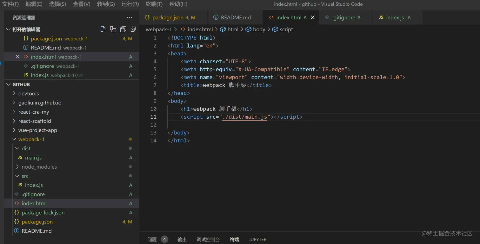The height and width of the screenshot is (244, 480).
Task: Switch to the 调试控制台 panel tab
Action: pyautogui.click(x=208, y=240)
